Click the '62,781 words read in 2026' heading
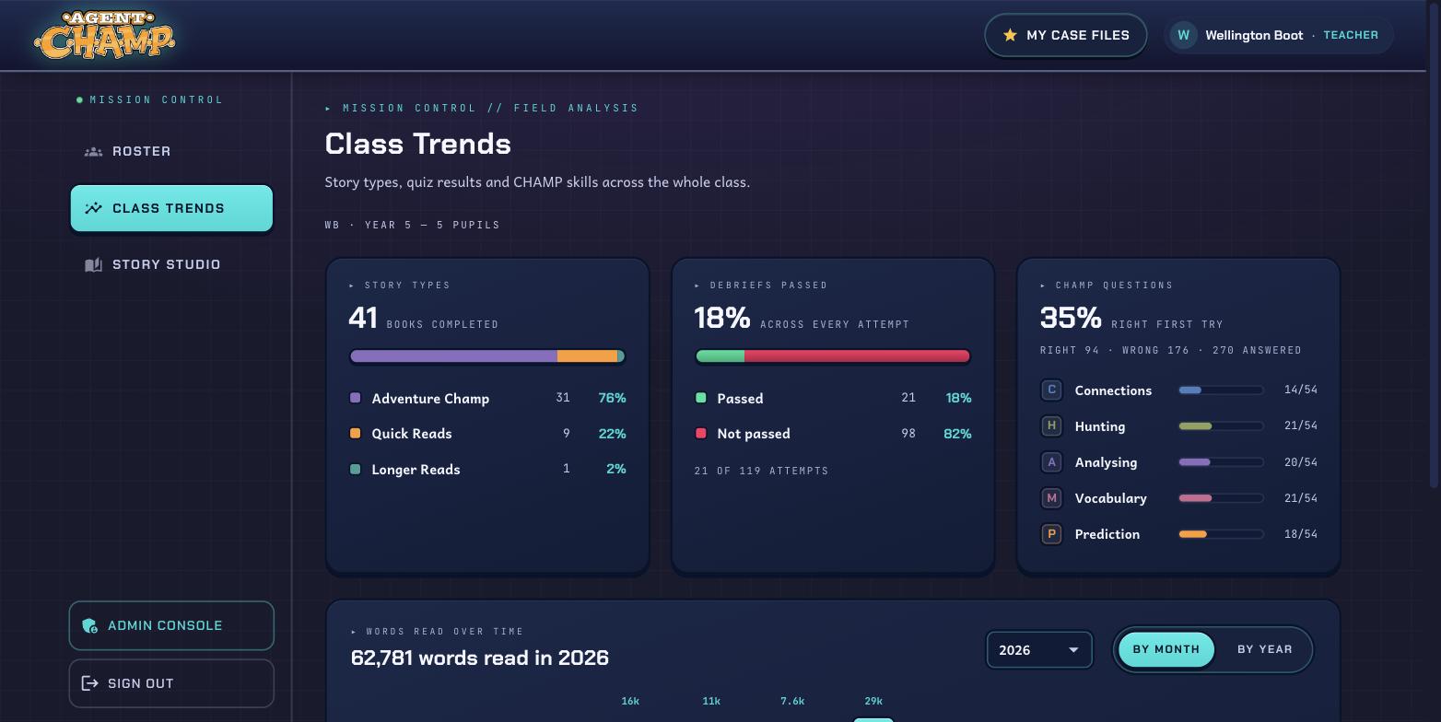The width and height of the screenshot is (1441, 722). [x=480, y=658]
